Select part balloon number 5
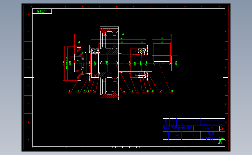252x155 pixels. pyautogui.click(x=94, y=91)
